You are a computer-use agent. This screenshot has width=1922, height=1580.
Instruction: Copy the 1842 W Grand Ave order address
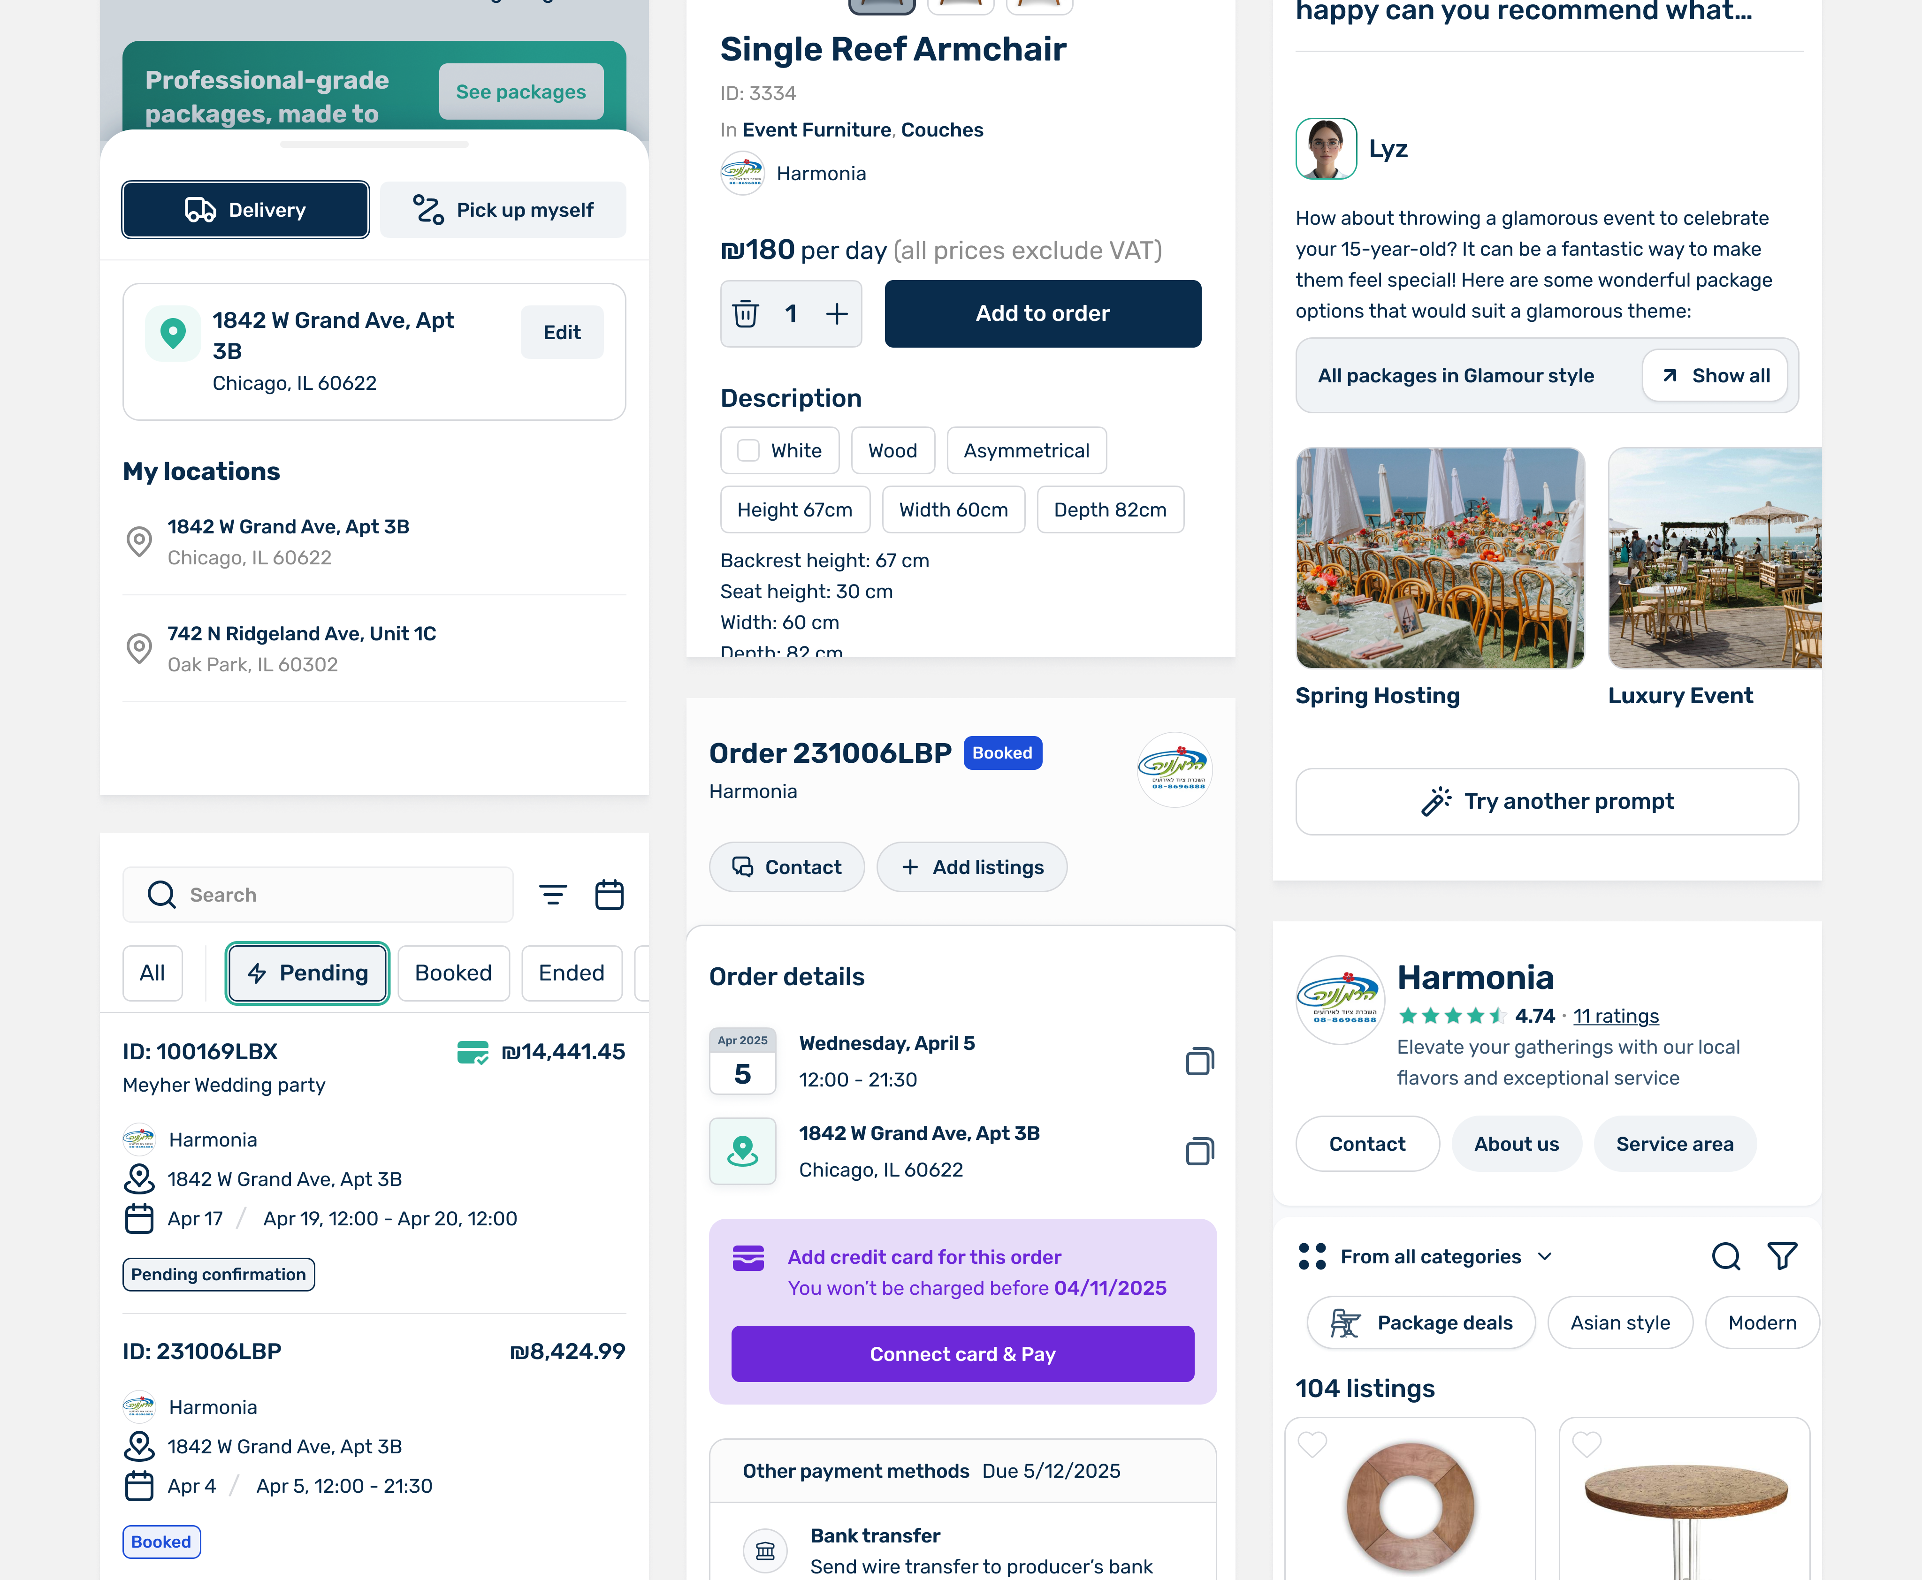pos(1199,1151)
